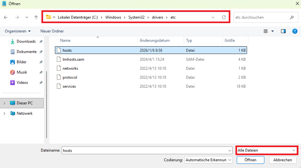This screenshot has width=301, height=168.
Task: Open the Downloads quick access folder
Action: 26,41
